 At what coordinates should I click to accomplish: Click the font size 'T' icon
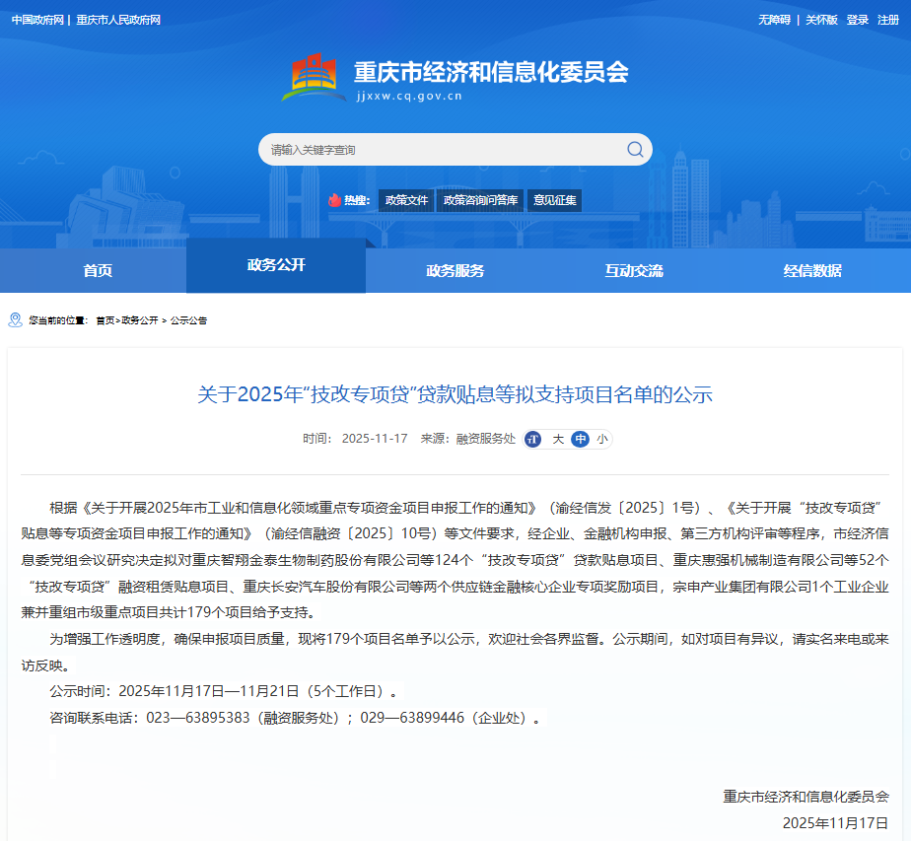point(532,440)
